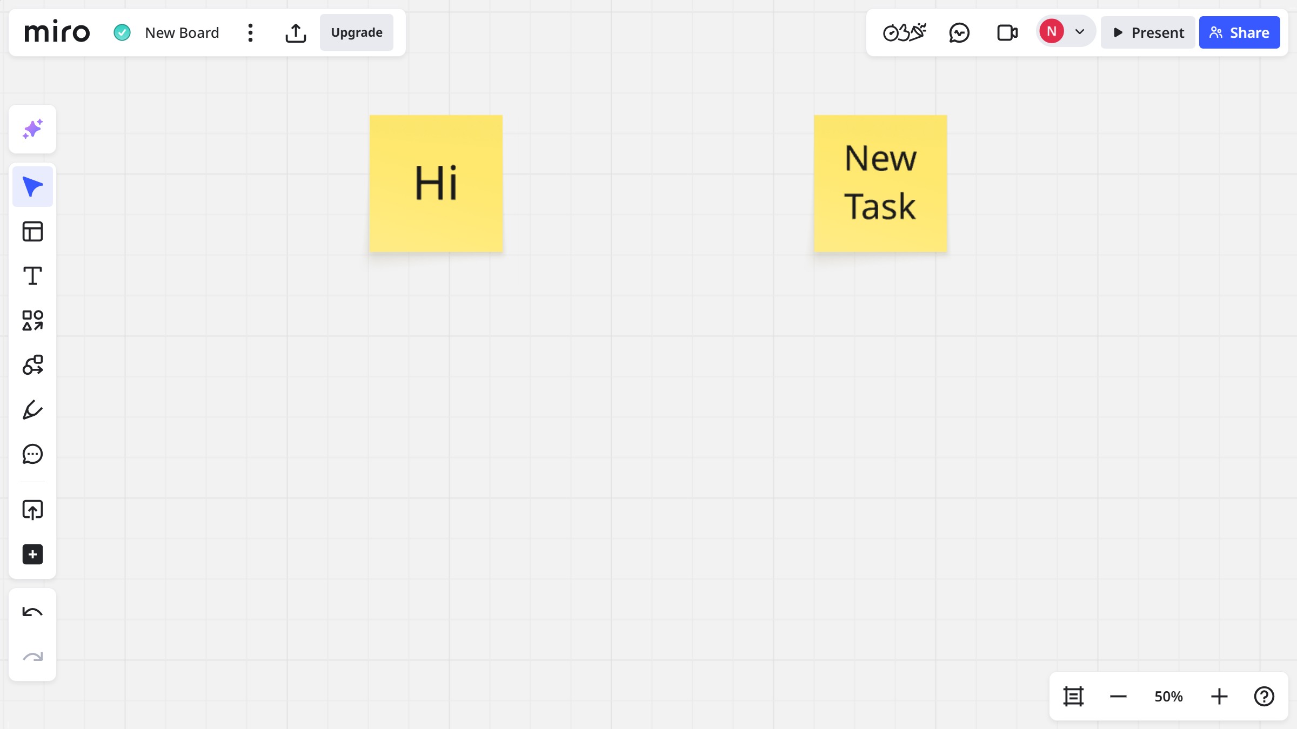The height and width of the screenshot is (729, 1297).
Task: Start a video call
Action: [1007, 32]
